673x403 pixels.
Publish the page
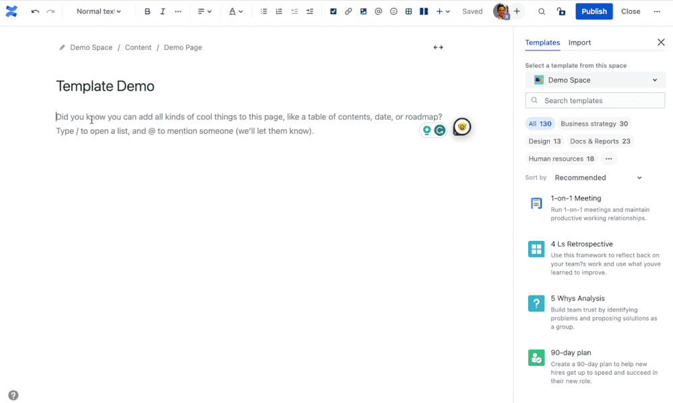[x=594, y=11]
